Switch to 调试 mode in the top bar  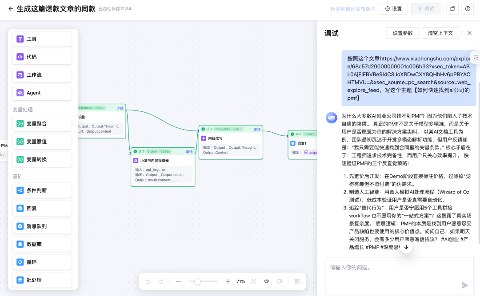pyautogui.click(x=425, y=8)
